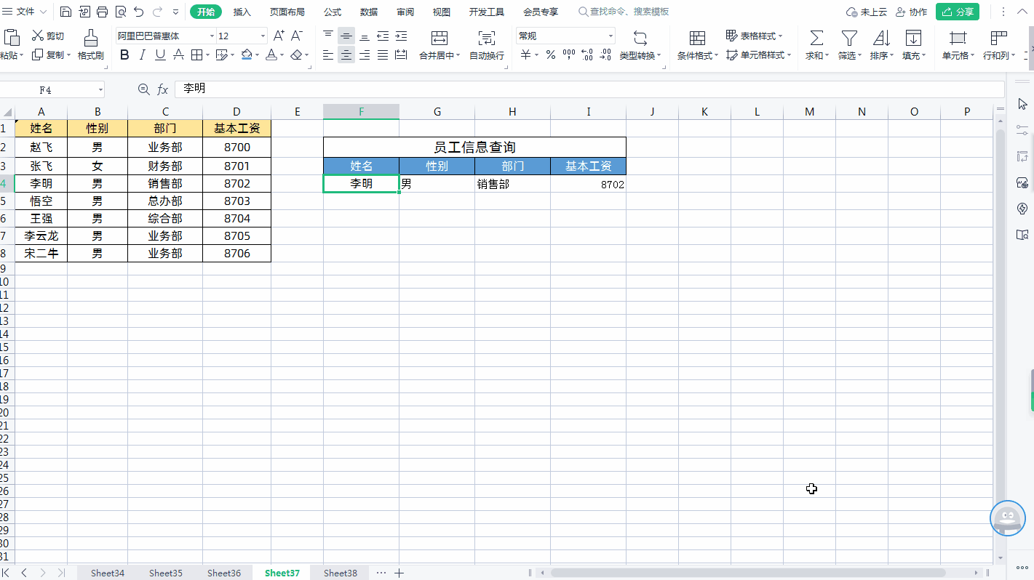Click the Wrap Text (自动换行) button
Image resolution: width=1034 pixels, height=580 pixels.
pyautogui.click(x=487, y=45)
